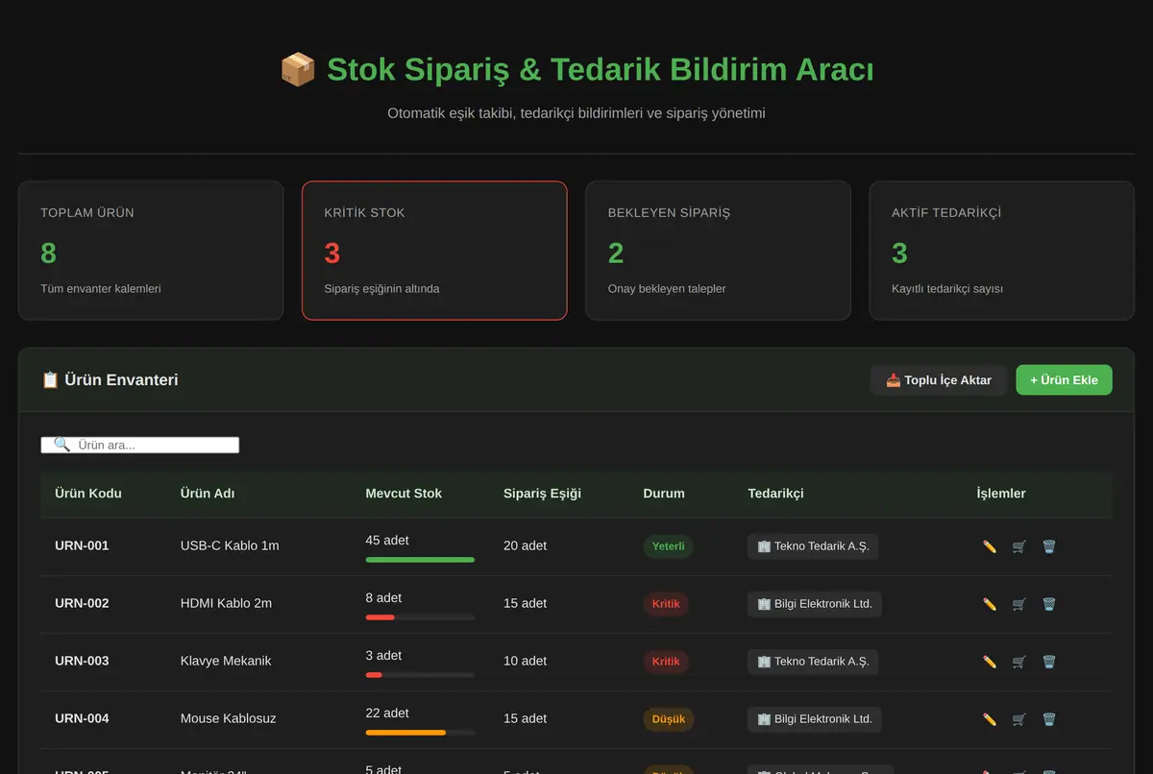This screenshot has height=774, width=1153.
Task: Delete Mouse Kablosuz using trash icon
Action: click(1049, 719)
